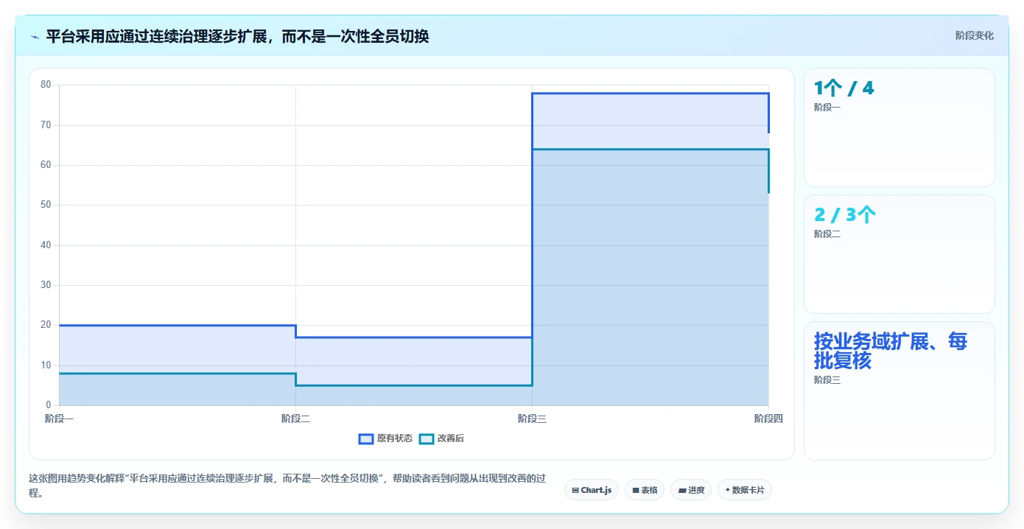The height and width of the screenshot is (529, 1024).
Task: Select the 数据卡片 tag chip
Action: (x=745, y=490)
